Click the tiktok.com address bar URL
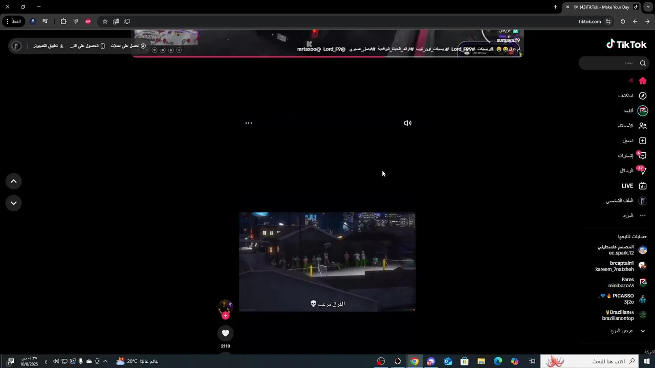Image resolution: width=655 pixels, height=368 pixels. [589, 21]
